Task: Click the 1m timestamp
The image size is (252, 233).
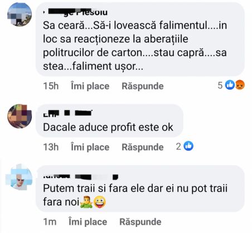Action: click(x=50, y=222)
